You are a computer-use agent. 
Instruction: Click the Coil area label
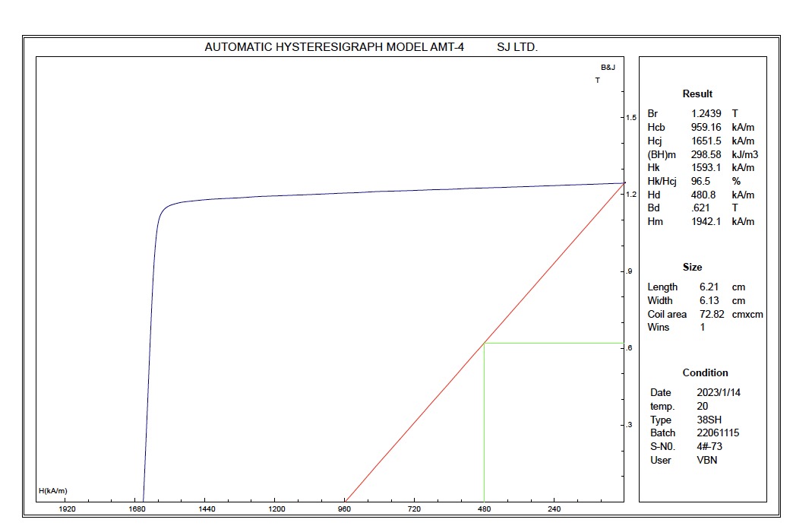click(667, 315)
